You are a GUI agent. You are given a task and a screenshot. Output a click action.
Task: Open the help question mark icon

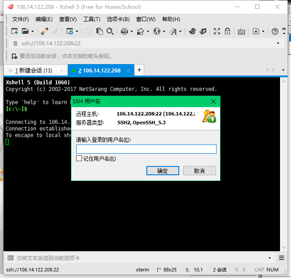[x=275, y=31]
